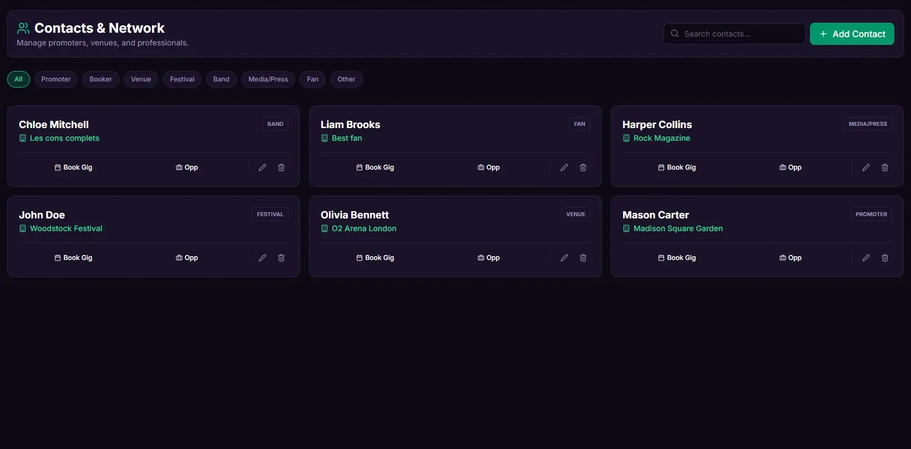Click the FESTIVAL tag on John Doe
Viewport: 911px width, 449px height.
coord(270,215)
